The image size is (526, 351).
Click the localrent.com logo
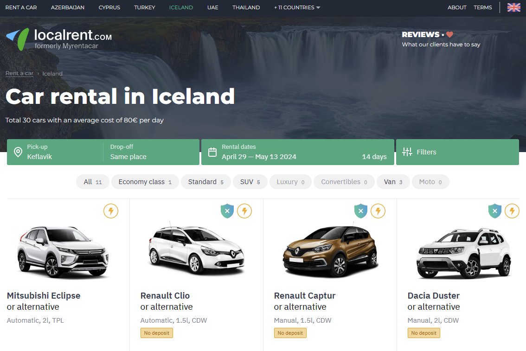(59, 39)
